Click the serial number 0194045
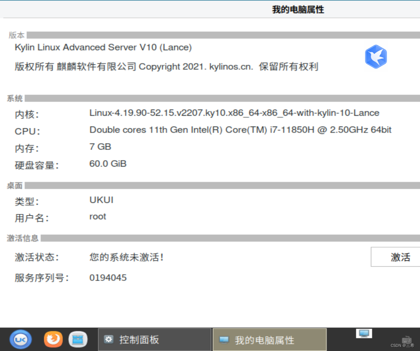The image size is (420, 351). pyautogui.click(x=108, y=278)
